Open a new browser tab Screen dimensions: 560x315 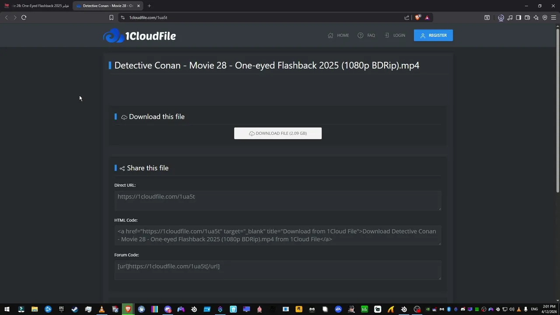(149, 6)
